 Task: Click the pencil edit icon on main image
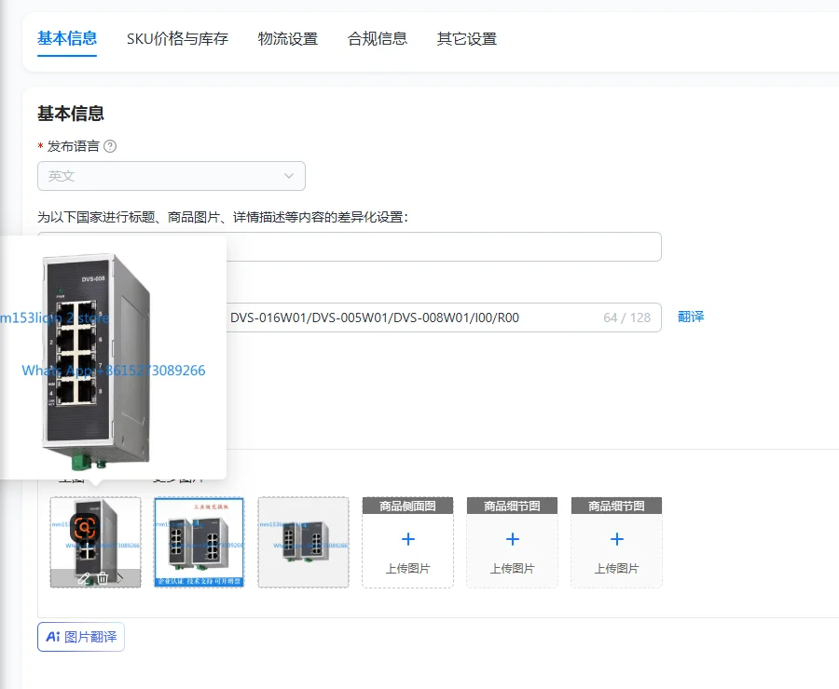[x=84, y=578]
